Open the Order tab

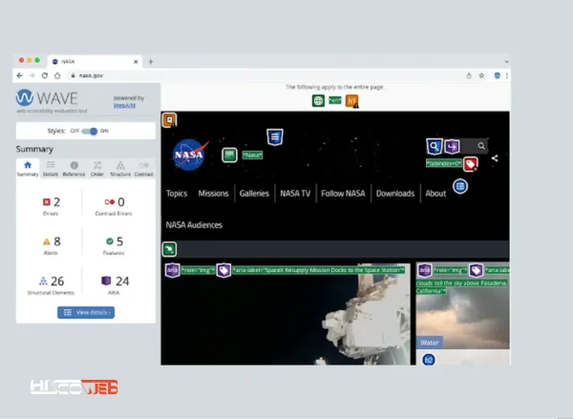pyautogui.click(x=97, y=169)
